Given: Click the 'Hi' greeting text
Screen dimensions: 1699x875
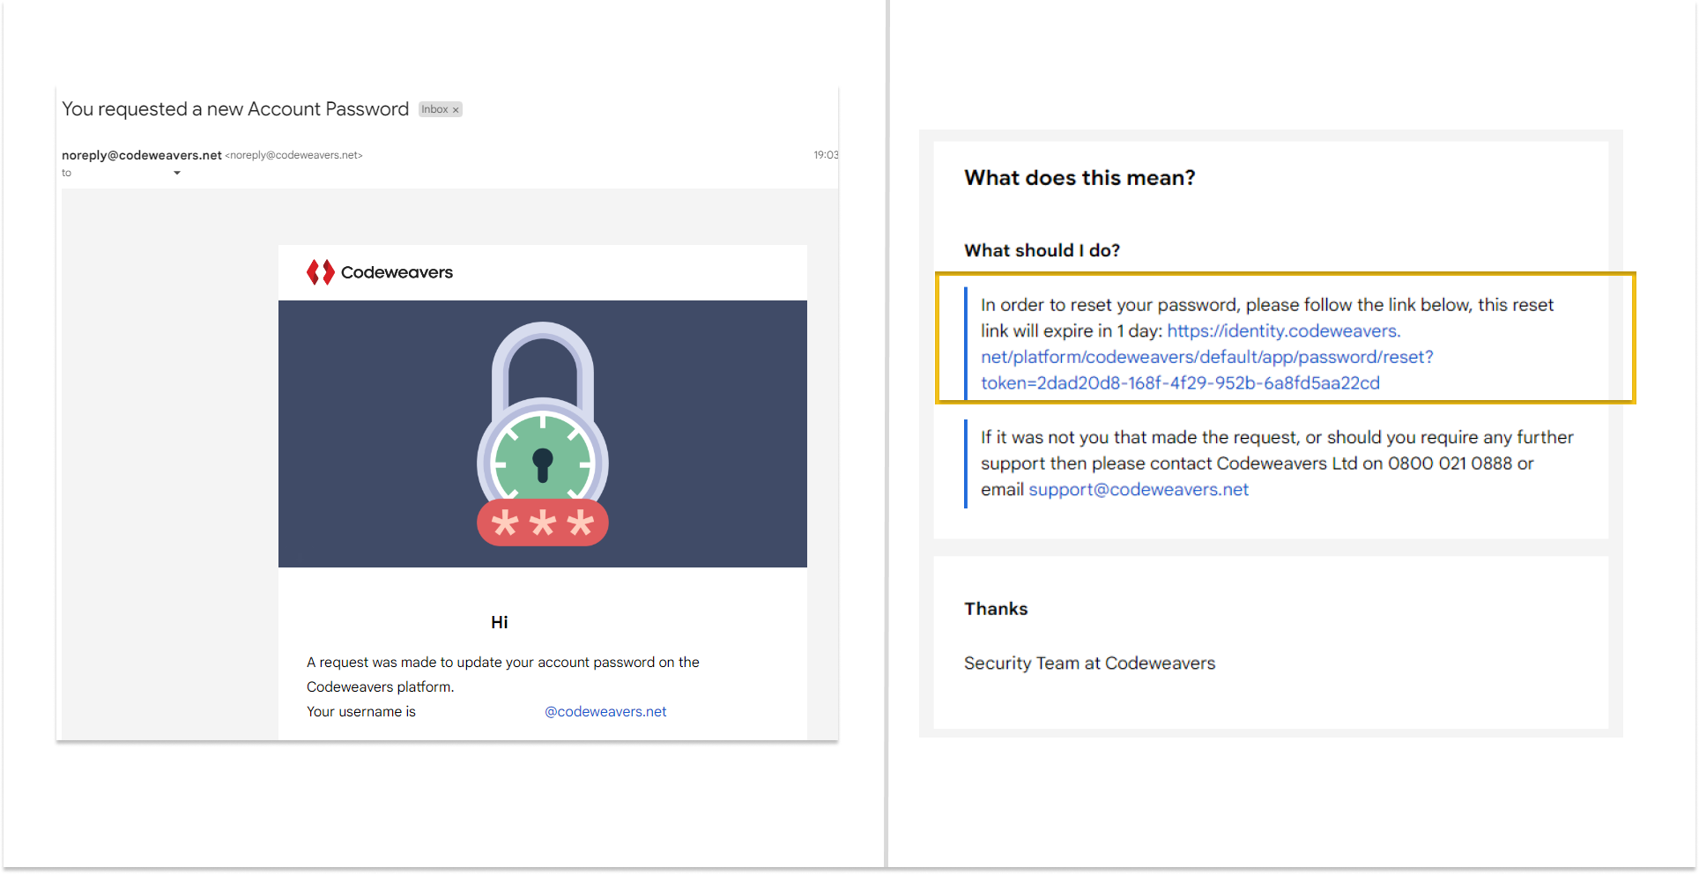Looking at the screenshot, I should (500, 622).
